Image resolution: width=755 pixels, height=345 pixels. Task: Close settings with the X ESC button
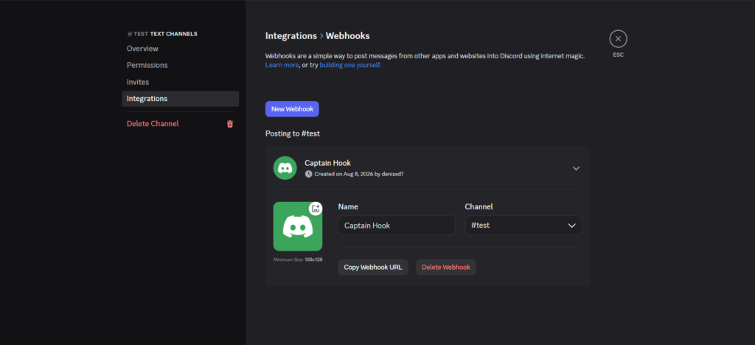click(619, 38)
